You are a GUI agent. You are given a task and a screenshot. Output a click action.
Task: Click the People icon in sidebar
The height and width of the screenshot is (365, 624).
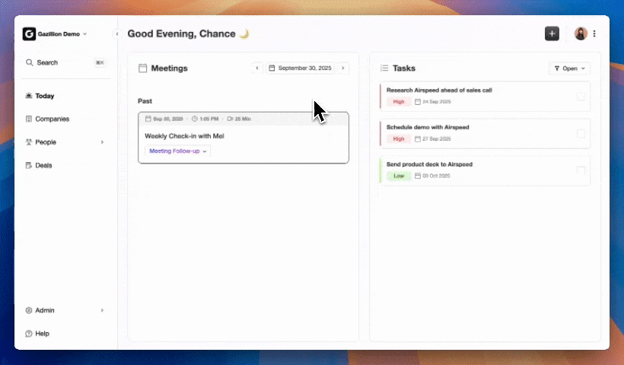pos(29,142)
